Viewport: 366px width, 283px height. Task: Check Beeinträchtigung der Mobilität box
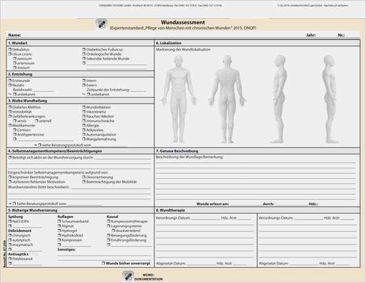[x=84, y=182]
